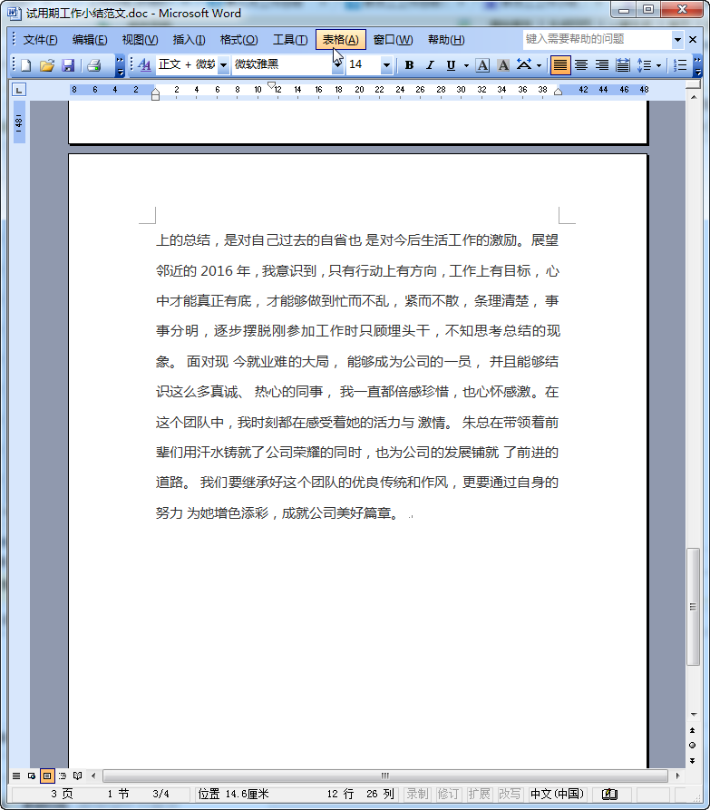Viewport: 710px width, 810px height.
Task: Go to previous page with double-up arrow
Action: [693, 730]
